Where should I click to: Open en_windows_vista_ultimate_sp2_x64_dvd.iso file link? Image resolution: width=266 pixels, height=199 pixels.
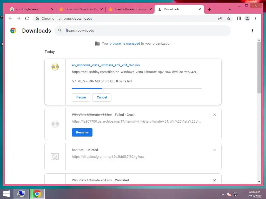pos(106,65)
